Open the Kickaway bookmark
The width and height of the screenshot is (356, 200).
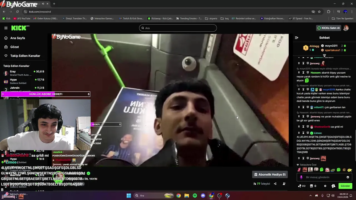click(x=160, y=19)
